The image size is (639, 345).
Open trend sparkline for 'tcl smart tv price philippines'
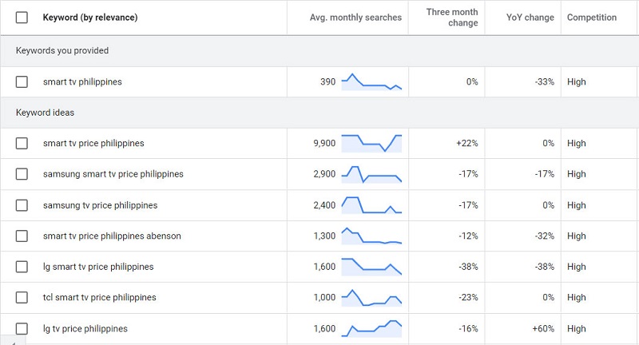371,298
